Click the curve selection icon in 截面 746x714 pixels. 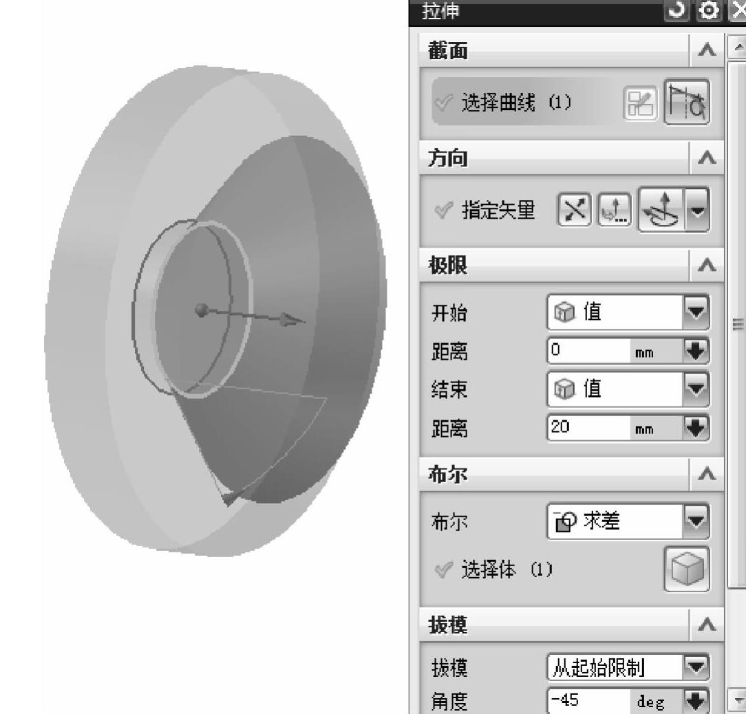(x=687, y=102)
